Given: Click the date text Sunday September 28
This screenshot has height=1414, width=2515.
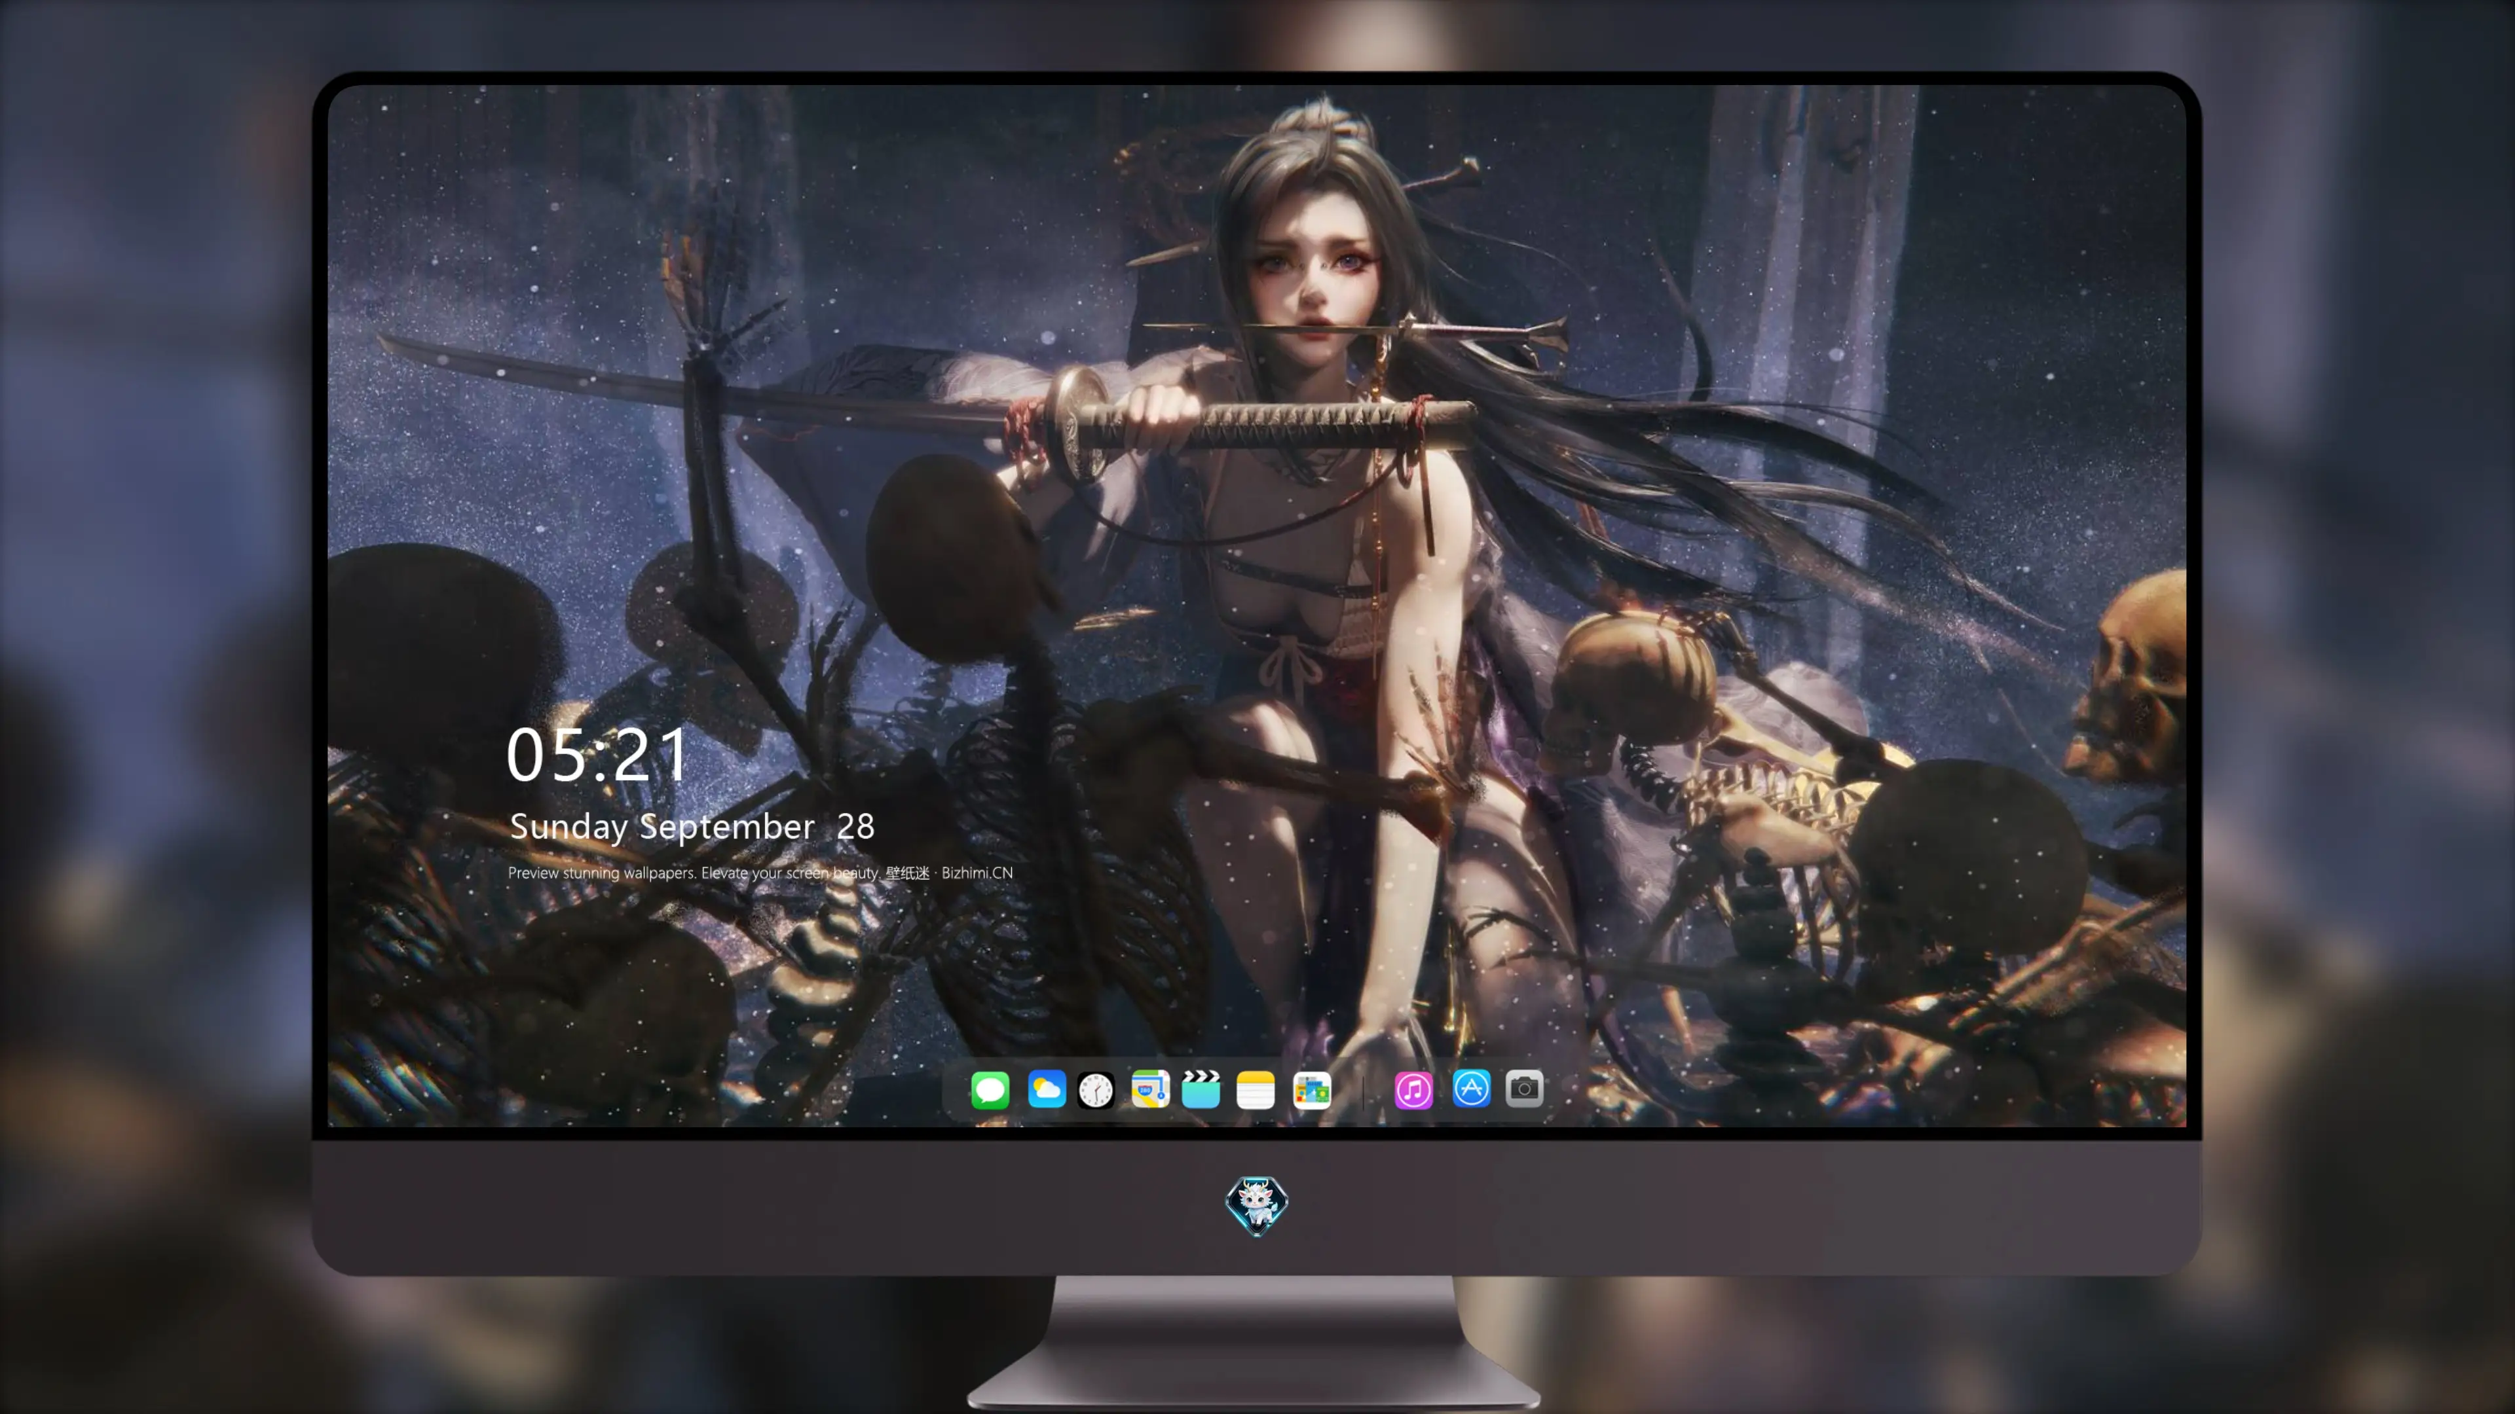Looking at the screenshot, I should [x=692, y=827].
